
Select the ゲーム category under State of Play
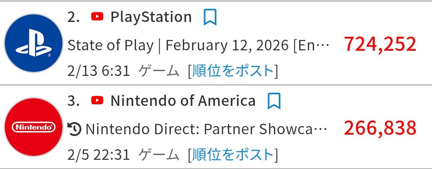pyautogui.click(x=158, y=71)
